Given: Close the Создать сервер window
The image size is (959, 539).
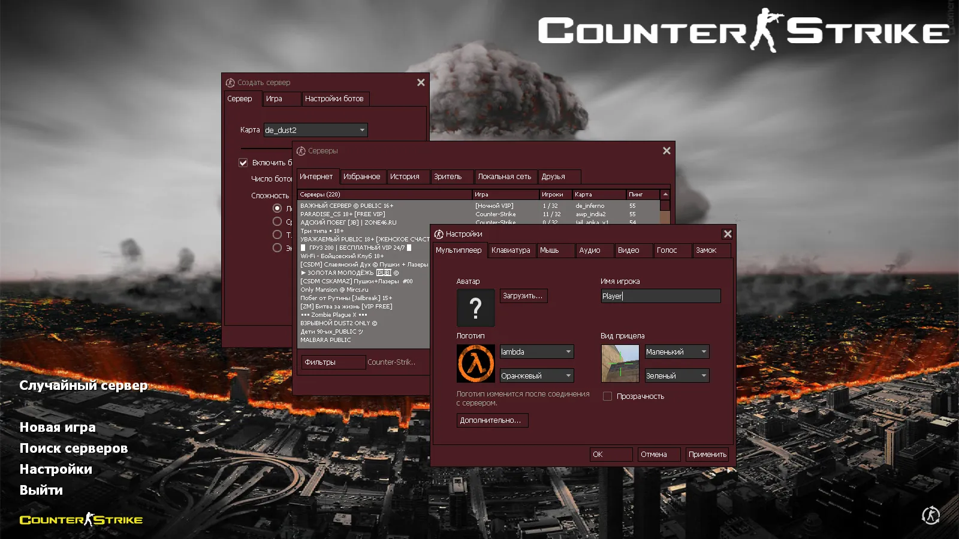Looking at the screenshot, I should click(421, 83).
